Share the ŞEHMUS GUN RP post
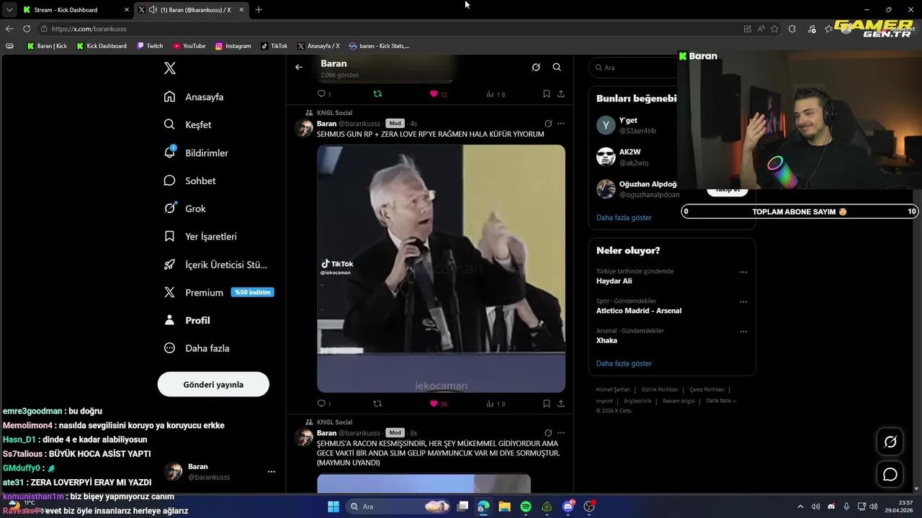This screenshot has width=922, height=518. click(x=561, y=404)
